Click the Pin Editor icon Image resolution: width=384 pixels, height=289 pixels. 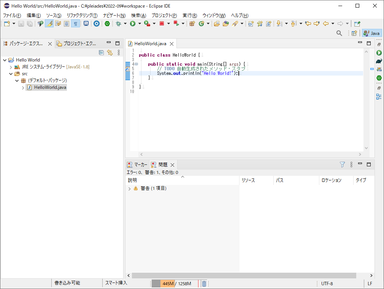(357, 24)
